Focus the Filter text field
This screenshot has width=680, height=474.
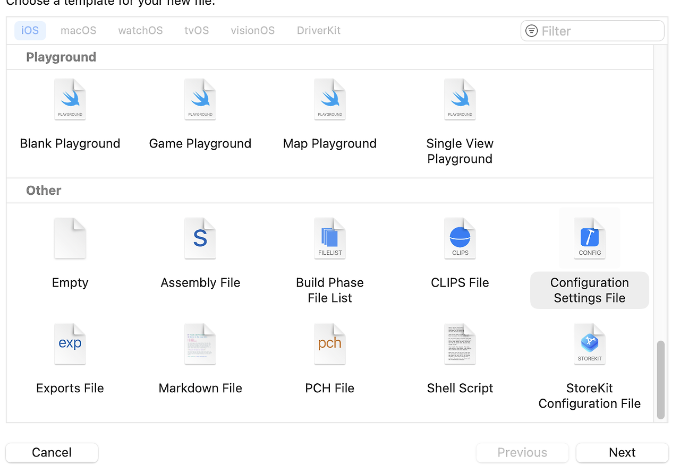592,31
